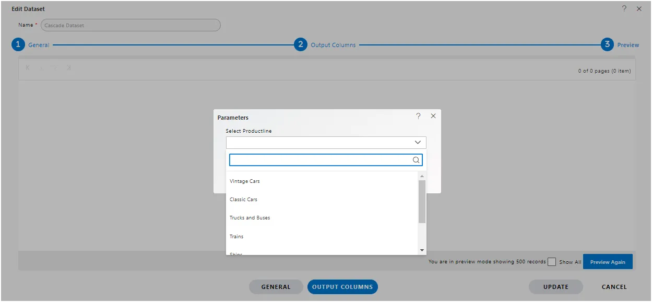Select Vintage Cars from the list
652x302 pixels.
pyautogui.click(x=322, y=181)
